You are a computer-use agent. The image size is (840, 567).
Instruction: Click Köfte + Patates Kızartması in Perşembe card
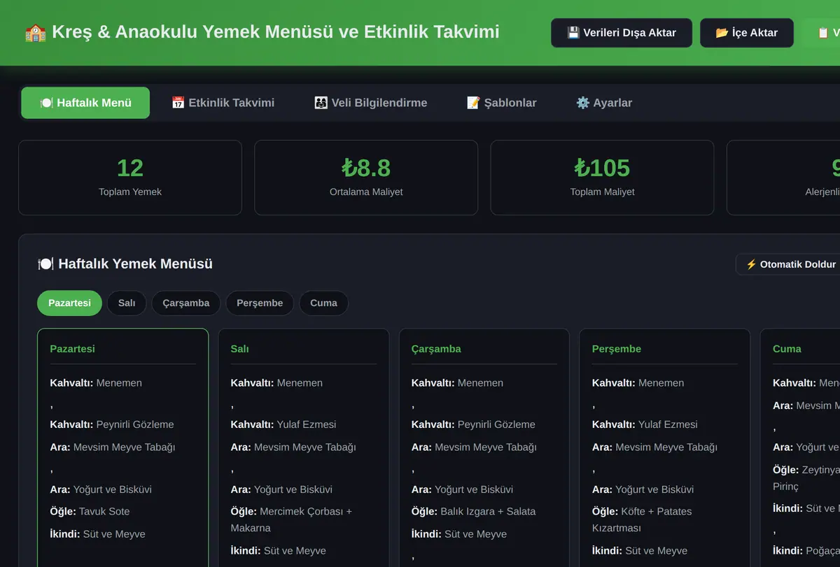(642, 519)
